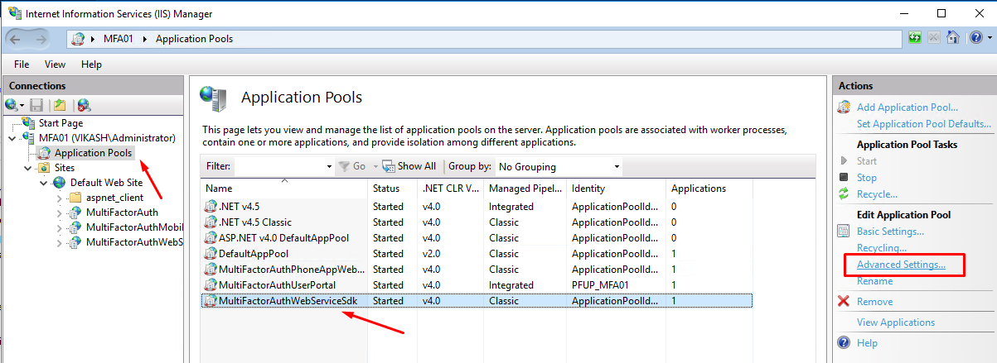Image resolution: width=997 pixels, height=363 pixels.
Task: Select MFA01 server node in tree
Action: click(107, 137)
